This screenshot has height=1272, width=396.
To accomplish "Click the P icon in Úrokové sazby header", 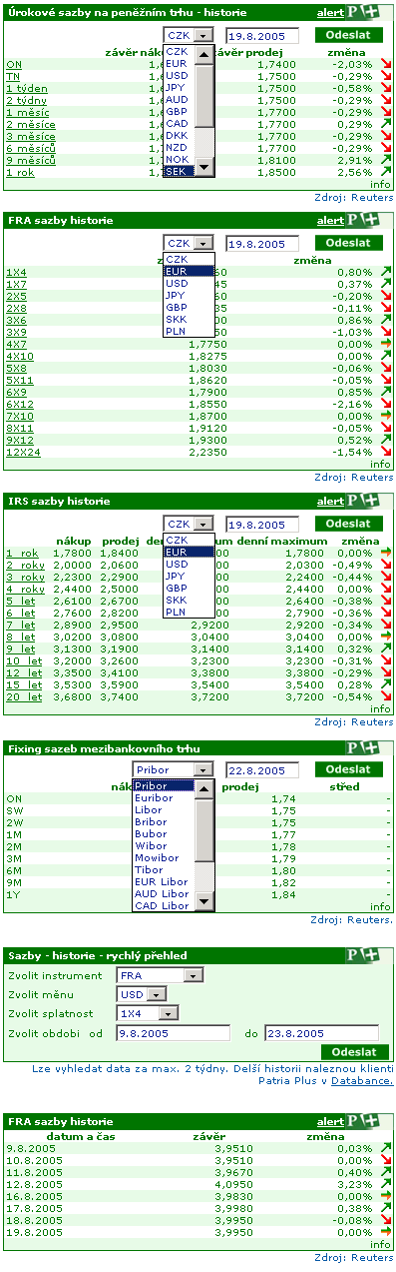I will point(355,13).
